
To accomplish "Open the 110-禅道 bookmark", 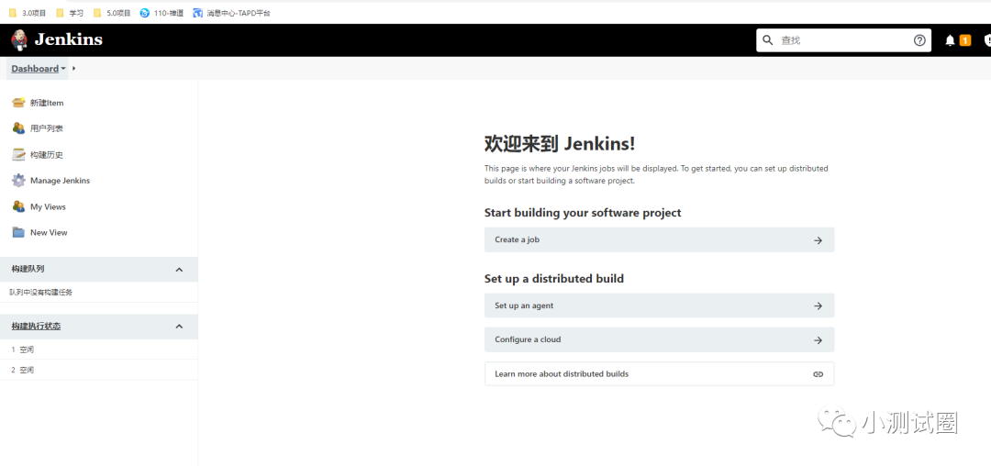I will click(161, 13).
